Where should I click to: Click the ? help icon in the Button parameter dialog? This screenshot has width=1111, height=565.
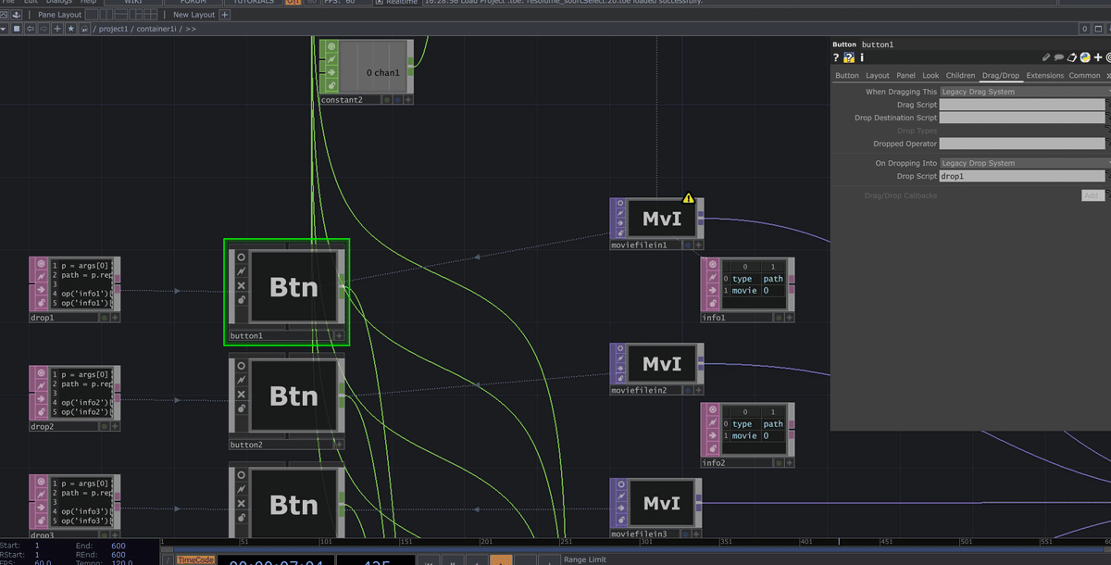point(835,57)
